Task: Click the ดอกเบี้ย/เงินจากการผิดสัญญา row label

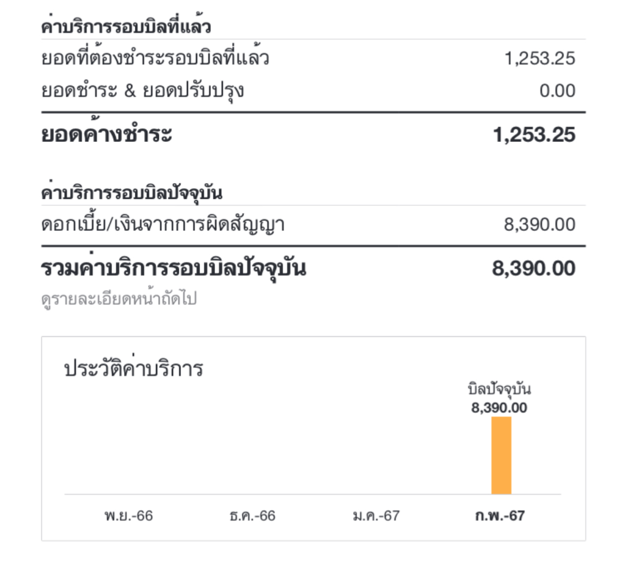Action: click(x=163, y=224)
